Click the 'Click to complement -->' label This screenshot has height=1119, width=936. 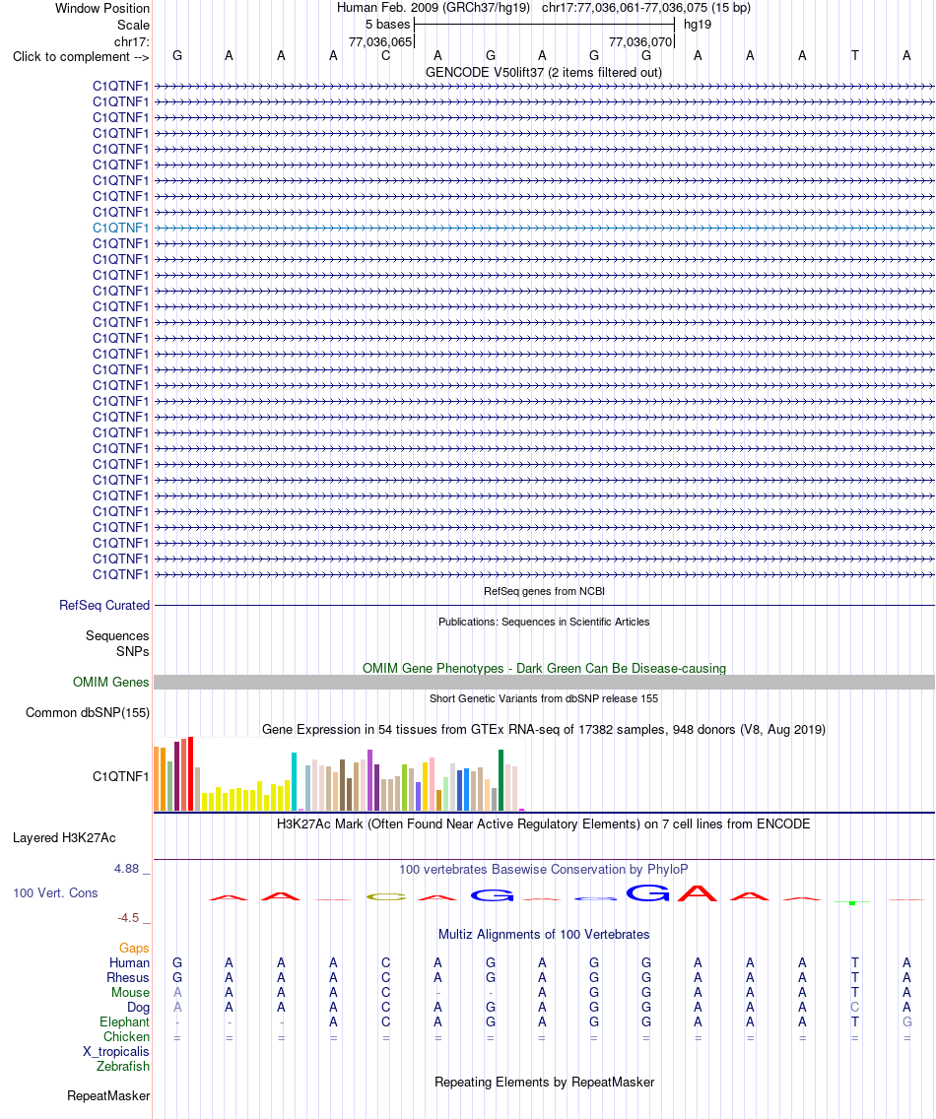point(81,57)
